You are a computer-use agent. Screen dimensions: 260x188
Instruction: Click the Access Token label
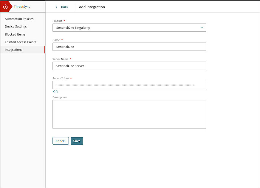[61, 78]
